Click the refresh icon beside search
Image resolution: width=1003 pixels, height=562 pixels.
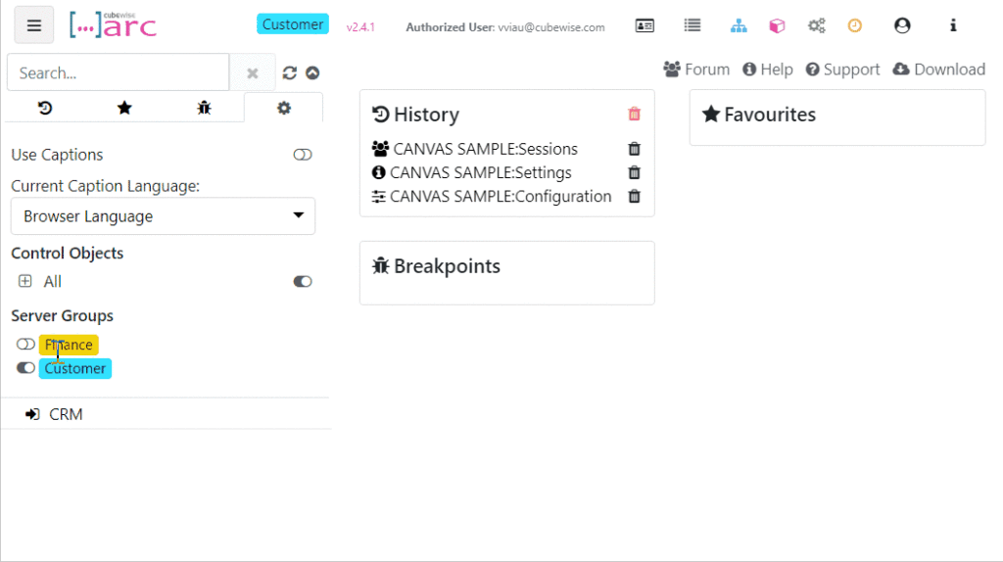pyautogui.click(x=290, y=73)
